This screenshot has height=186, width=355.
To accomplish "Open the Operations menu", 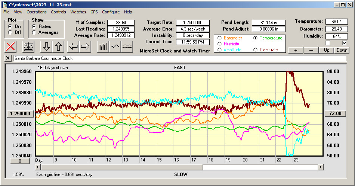I will tap(36, 12).
